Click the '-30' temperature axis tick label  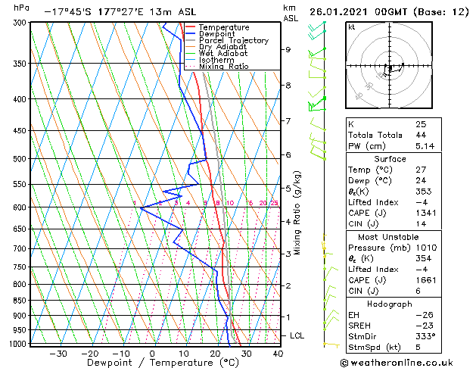[x=58, y=354]
